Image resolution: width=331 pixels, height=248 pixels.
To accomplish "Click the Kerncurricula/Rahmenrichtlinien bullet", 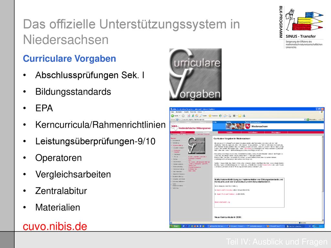I will click(x=100, y=125).
